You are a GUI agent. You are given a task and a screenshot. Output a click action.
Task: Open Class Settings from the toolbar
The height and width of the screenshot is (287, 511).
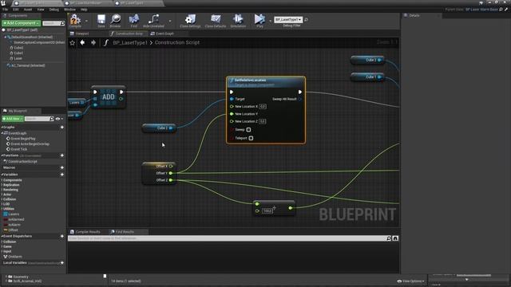(x=190, y=21)
